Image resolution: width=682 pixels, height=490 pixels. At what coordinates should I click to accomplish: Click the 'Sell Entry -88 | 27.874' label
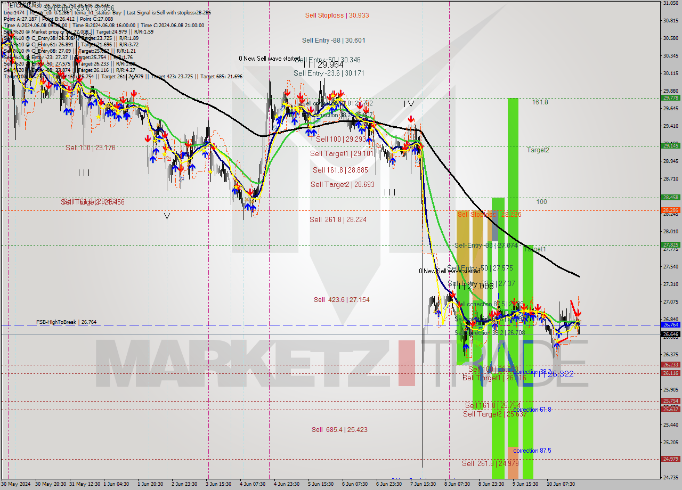(x=486, y=246)
